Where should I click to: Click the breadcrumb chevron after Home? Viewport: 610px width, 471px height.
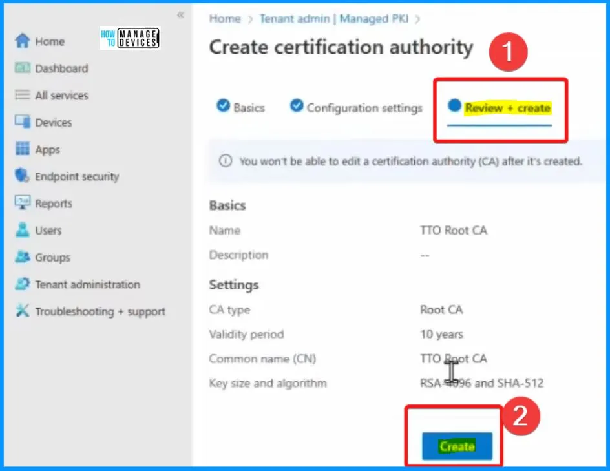pos(251,19)
